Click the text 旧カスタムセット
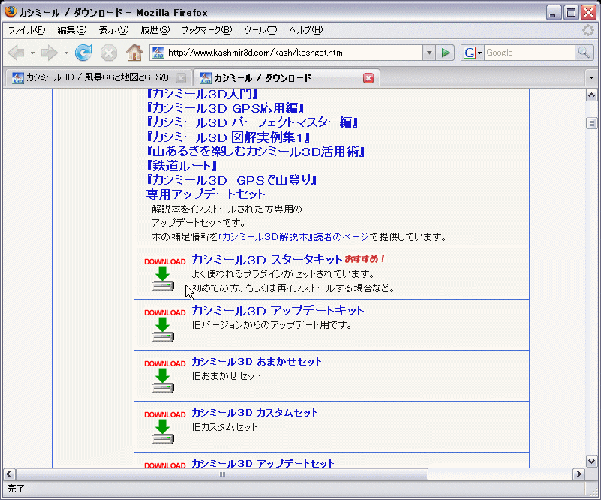Viewport: 601px width, 500px height. pyautogui.click(x=224, y=427)
